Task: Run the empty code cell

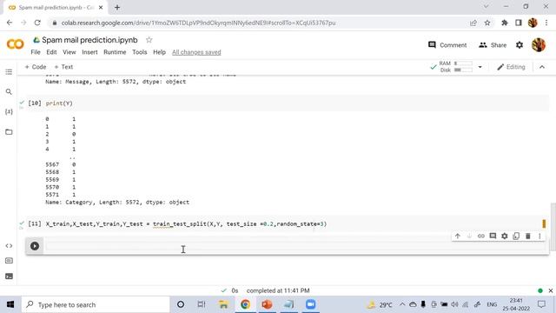Action: [x=35, y=246]
